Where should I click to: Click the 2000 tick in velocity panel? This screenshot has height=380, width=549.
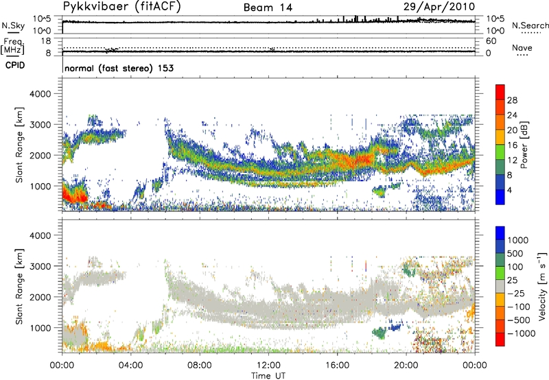coord(40,297)
